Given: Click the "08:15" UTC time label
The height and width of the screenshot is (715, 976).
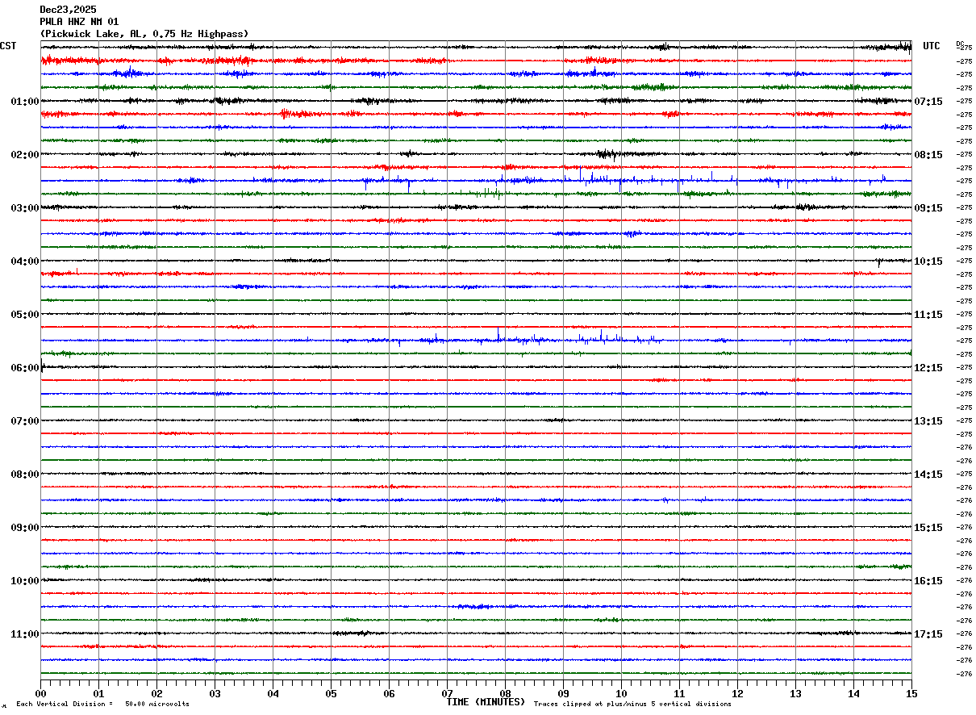Looking at the screenshot, I should [x=928, y=155].
